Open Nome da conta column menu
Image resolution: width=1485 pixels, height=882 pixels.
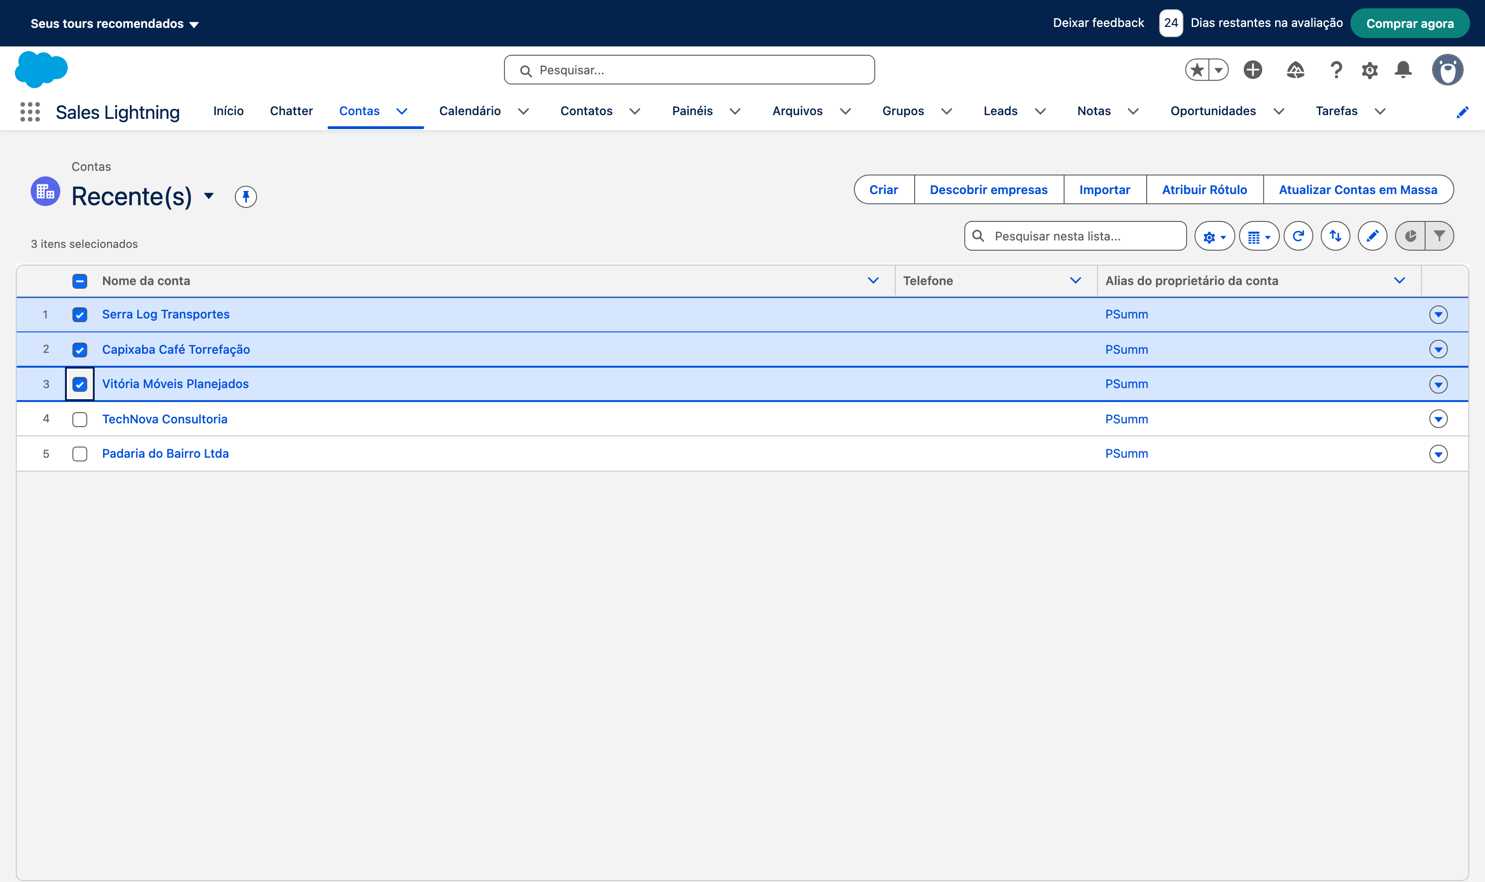pyautogui.click(x=872, y=280)
